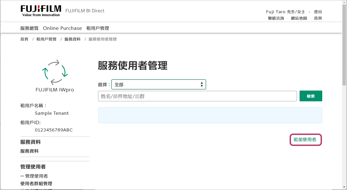Click the 姓名/邮件地址/组群 search field
Image resolution: width=347 pixels, height=190 pixels.
197,96
